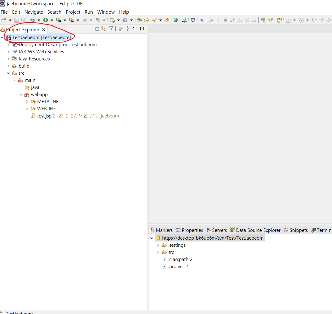
Task: Collapse the SVN repository URL node
Action: [x=152, y=238]
